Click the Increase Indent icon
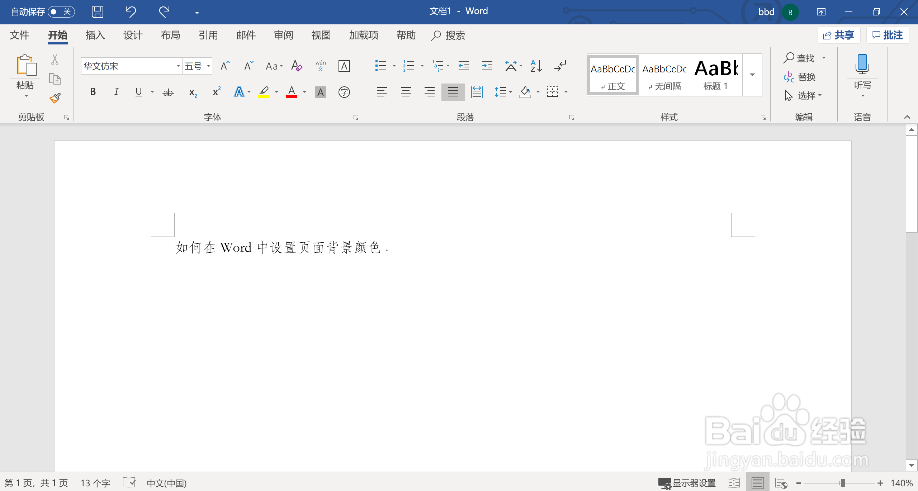This screenshot has width=918, height=491. tap(487, 66)
